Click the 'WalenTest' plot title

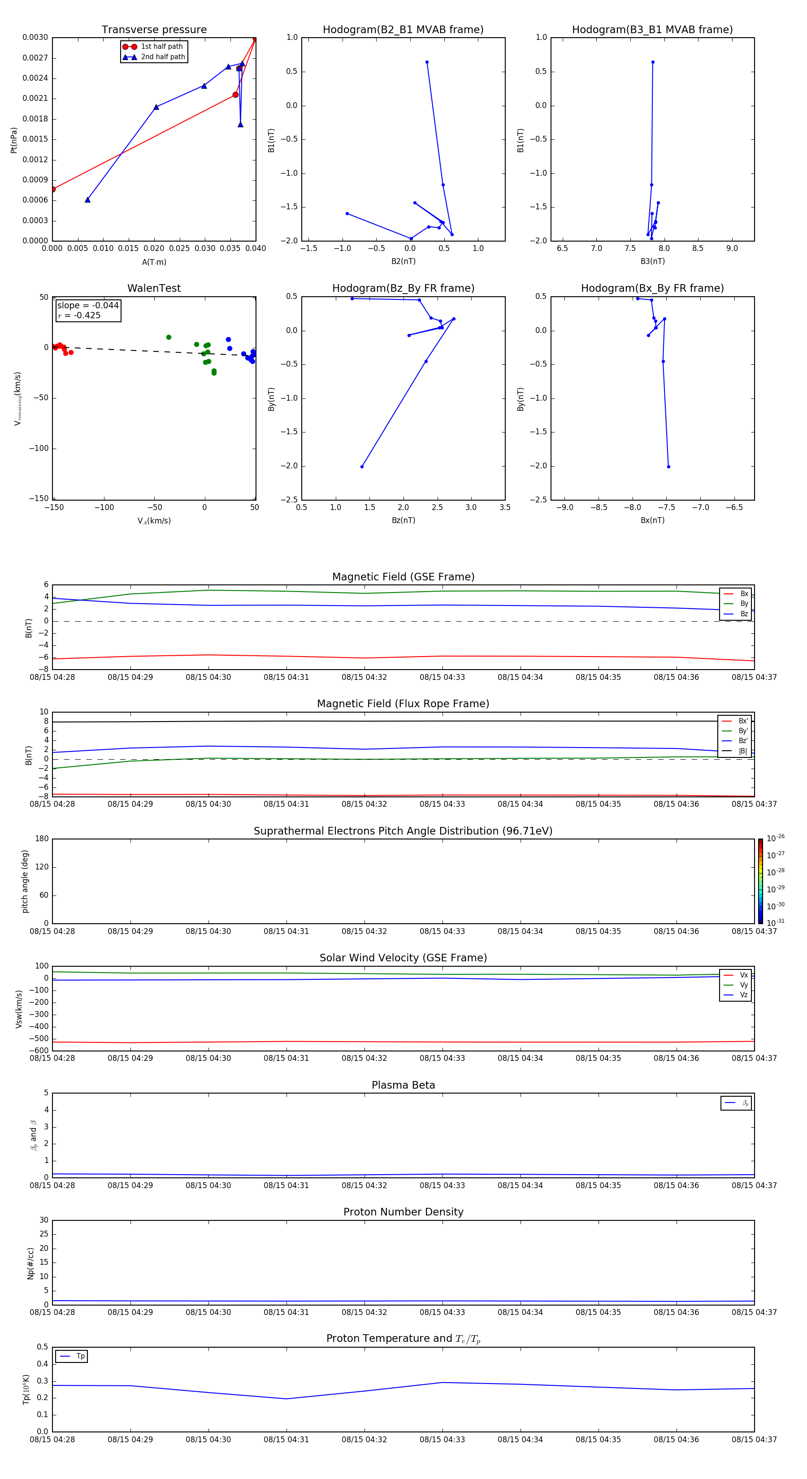tap(154, 288)
